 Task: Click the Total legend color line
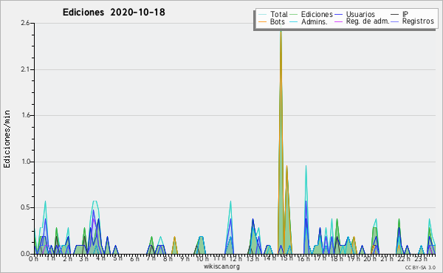tap(262, 15)
